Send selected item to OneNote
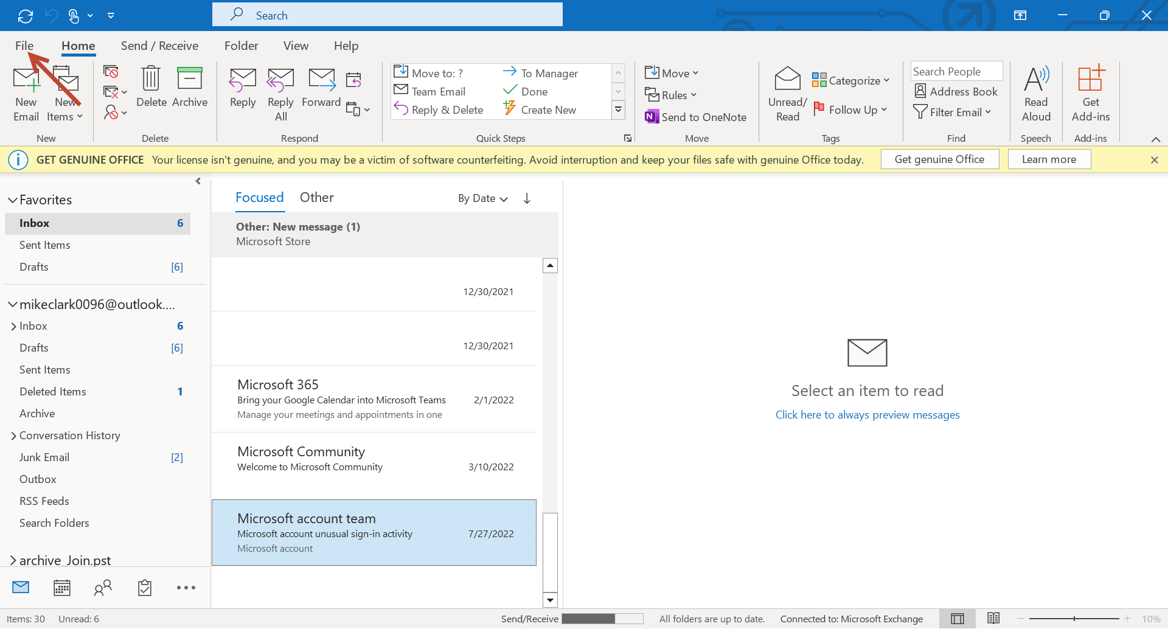Viewport: 1168px width, 629px height. [x=695, y=117]
